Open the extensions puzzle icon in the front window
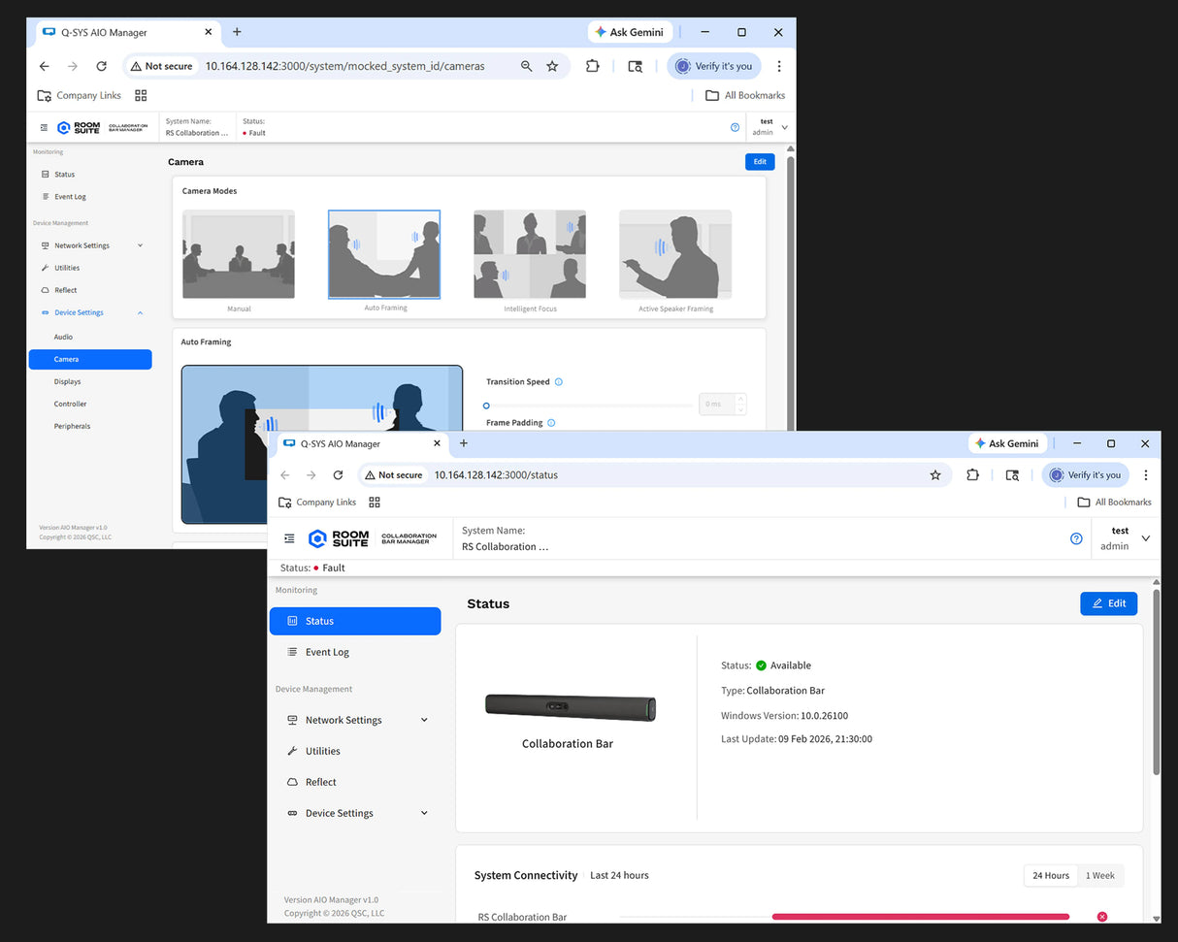Screen dimensions: 1178x942 click(x=973, y=474)
